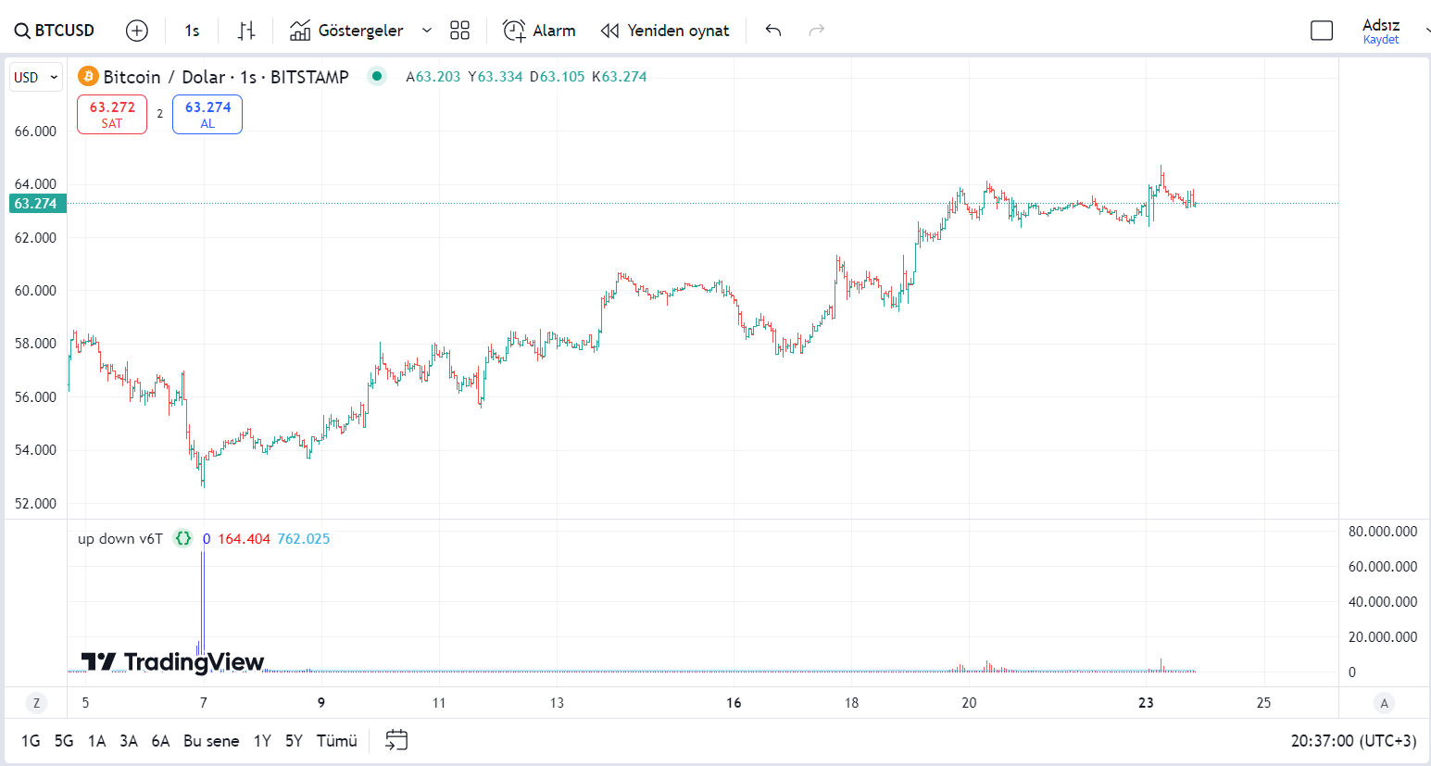Screen dimensions: 1431x766
Task: Start Yeniden oynat bar replay
Action: (x=665, y=31)
